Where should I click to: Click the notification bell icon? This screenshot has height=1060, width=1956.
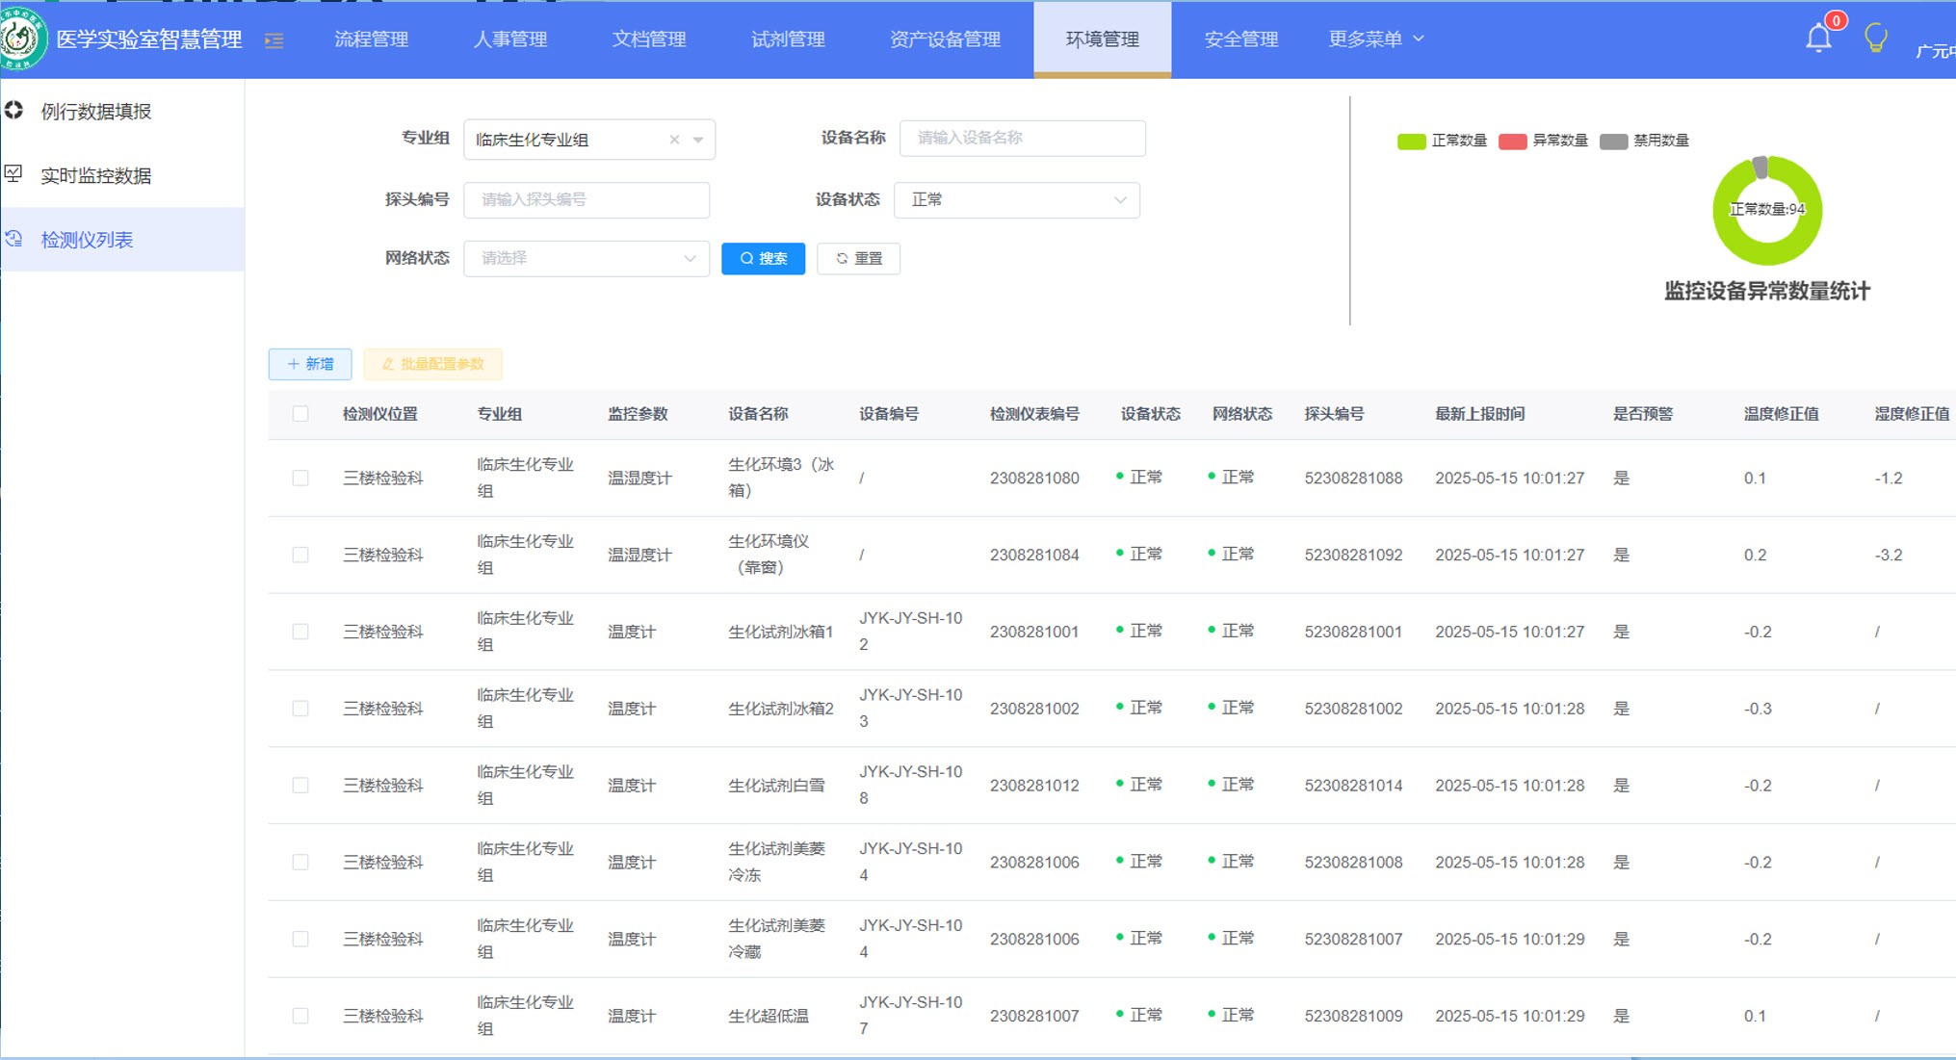tap(1817, 39)
